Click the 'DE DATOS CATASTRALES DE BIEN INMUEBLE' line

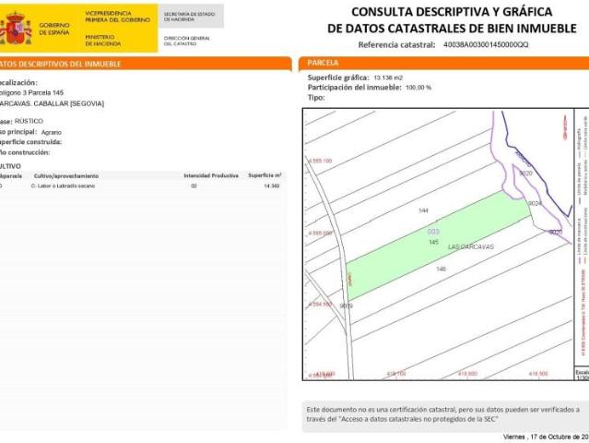click(x=452, y=29)
